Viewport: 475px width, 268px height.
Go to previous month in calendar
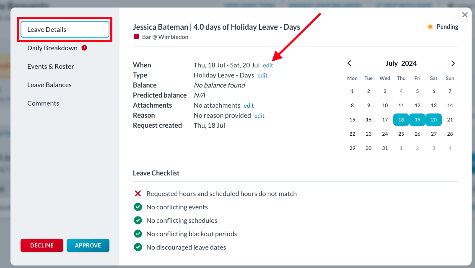coord(349,63)
